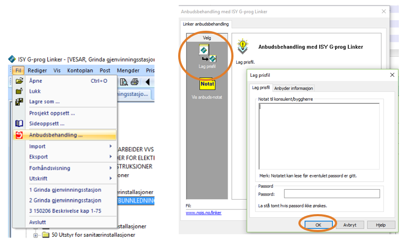Close the Anbudsbehandling med ISY G-prog Linker window
The height and width of the screenshot is (239, 401).
(383, 12)
